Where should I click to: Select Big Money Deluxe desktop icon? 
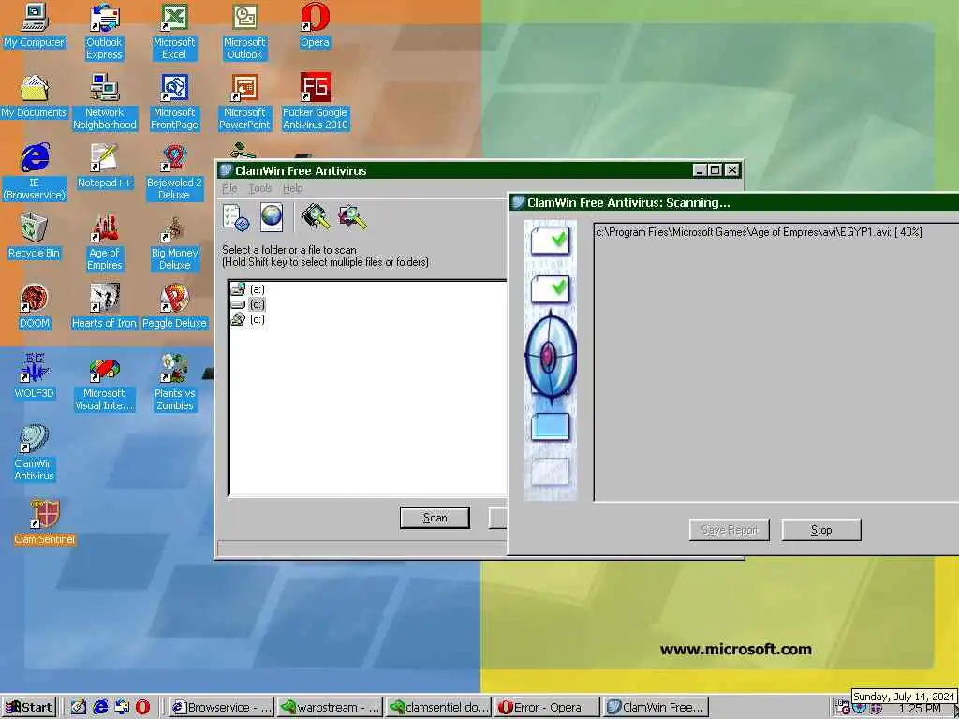174,242
